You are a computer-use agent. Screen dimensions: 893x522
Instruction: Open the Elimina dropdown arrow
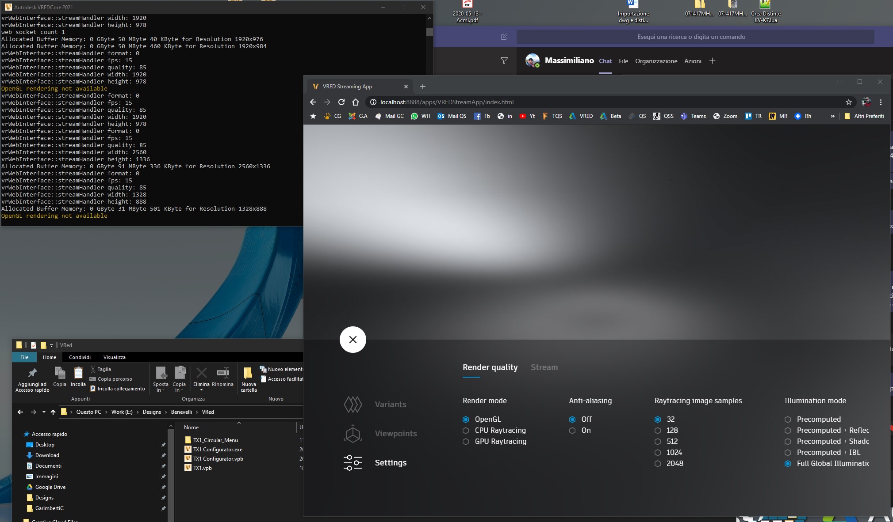202,390
